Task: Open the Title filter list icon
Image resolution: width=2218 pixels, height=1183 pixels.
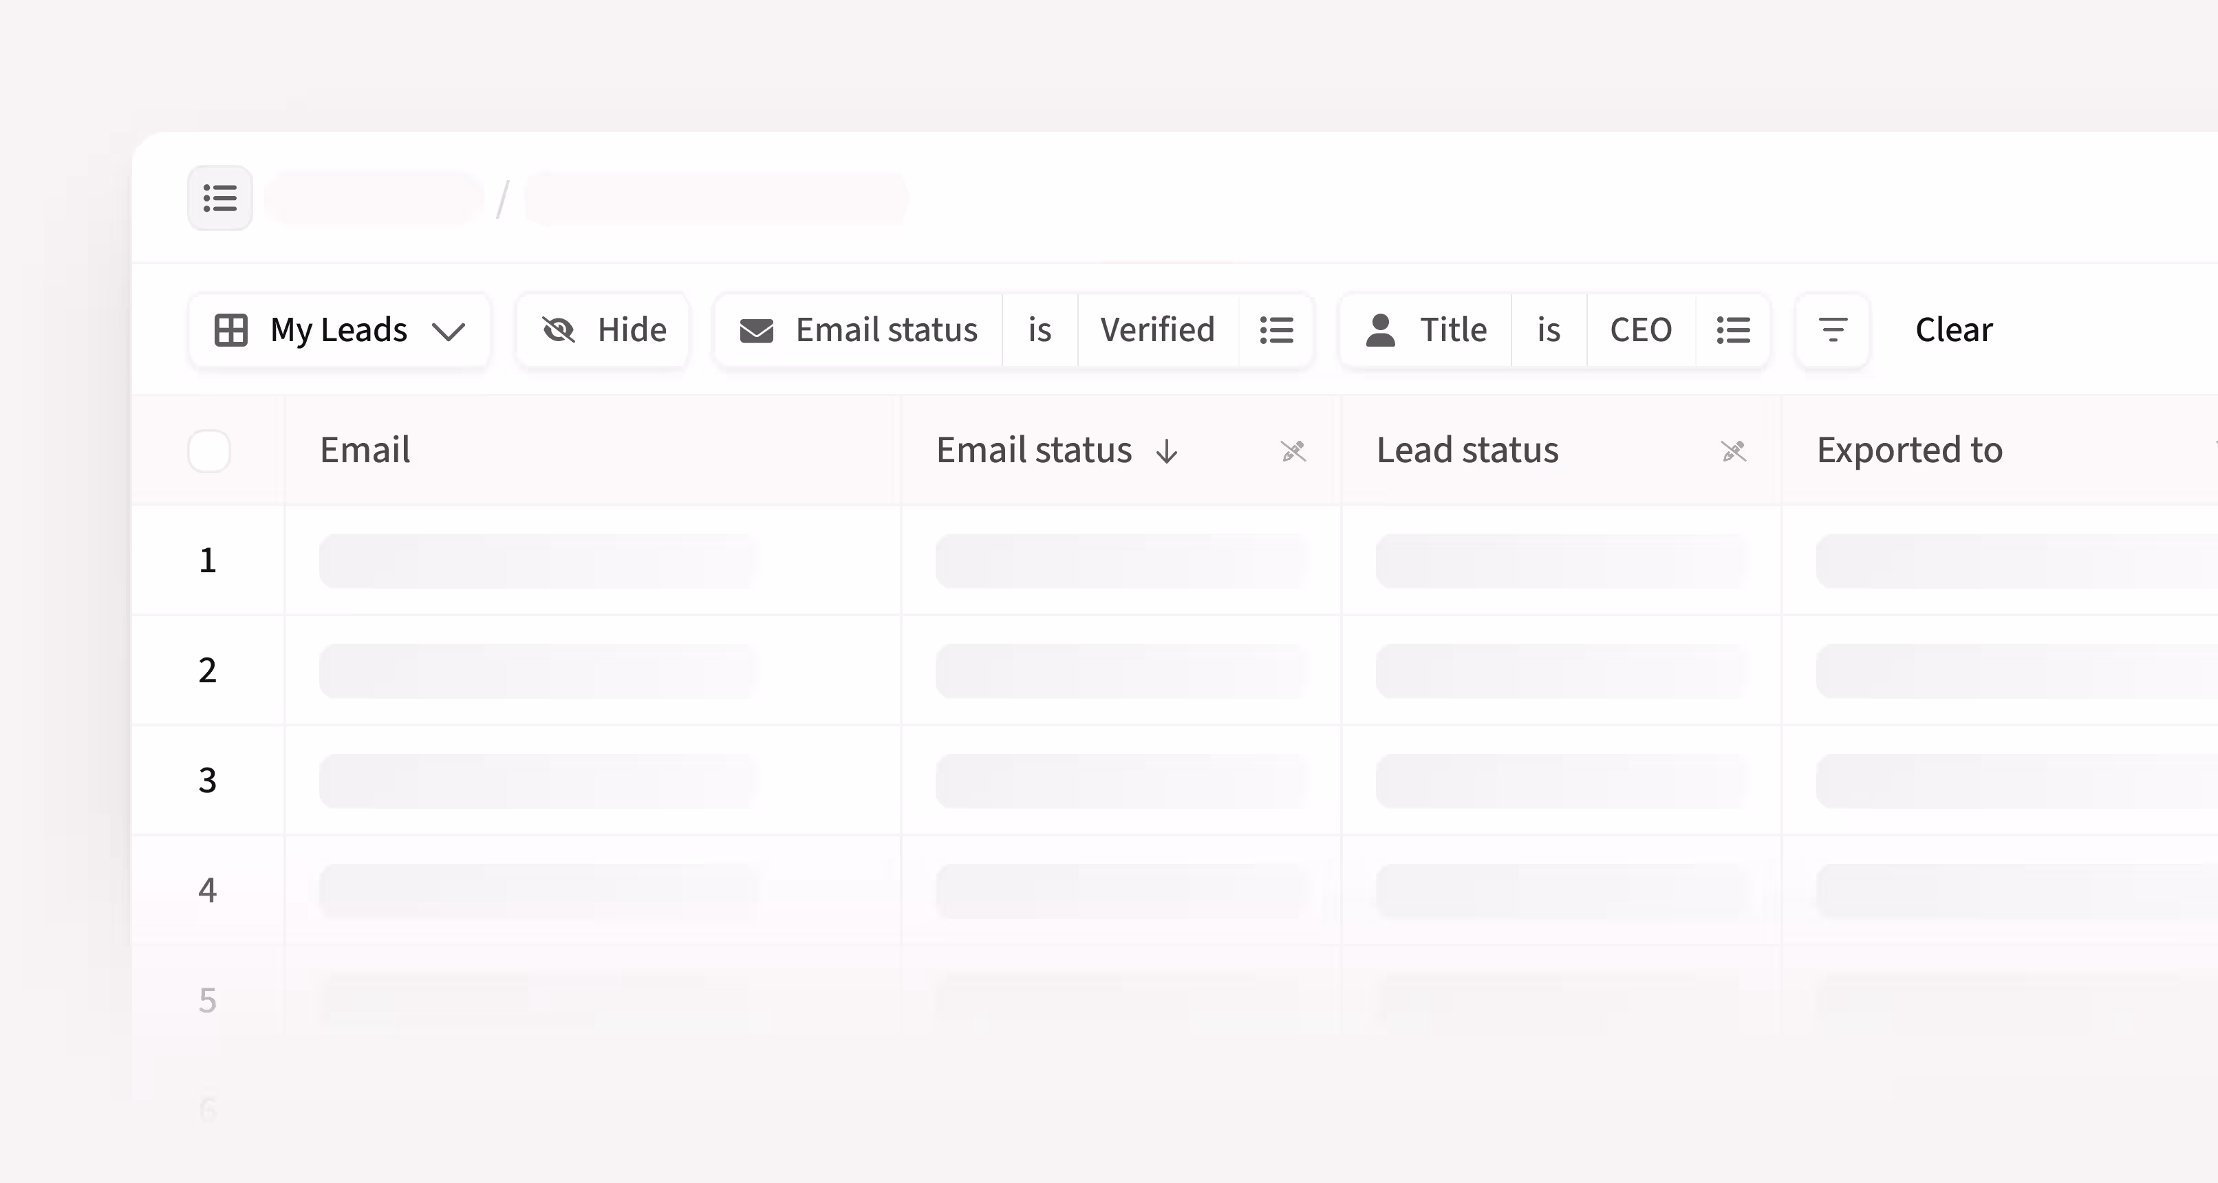Action: 1732,331
